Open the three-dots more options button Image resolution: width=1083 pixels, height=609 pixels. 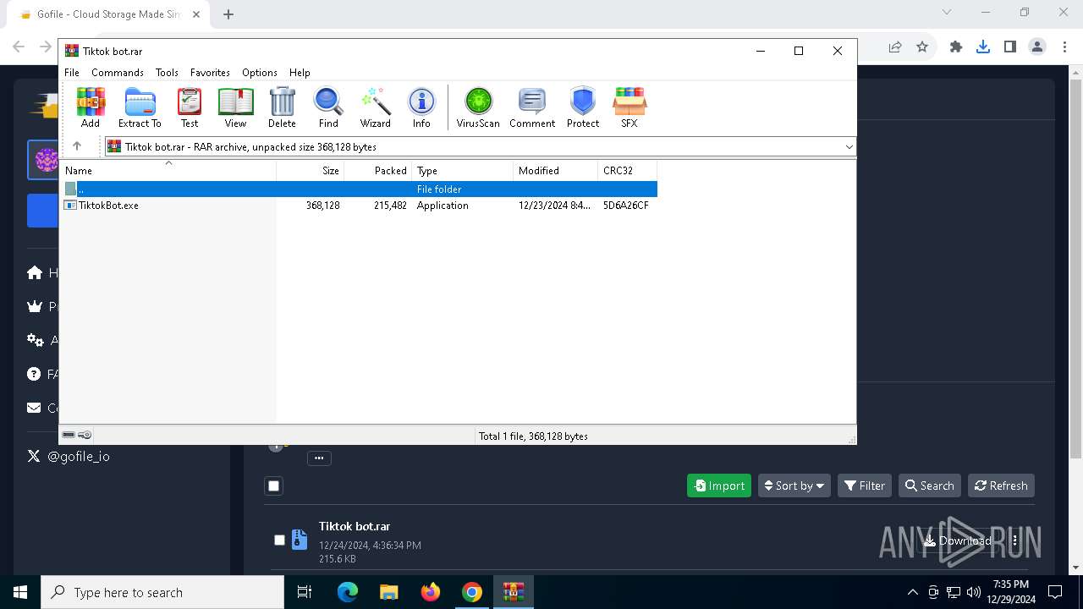coord(319,458)
